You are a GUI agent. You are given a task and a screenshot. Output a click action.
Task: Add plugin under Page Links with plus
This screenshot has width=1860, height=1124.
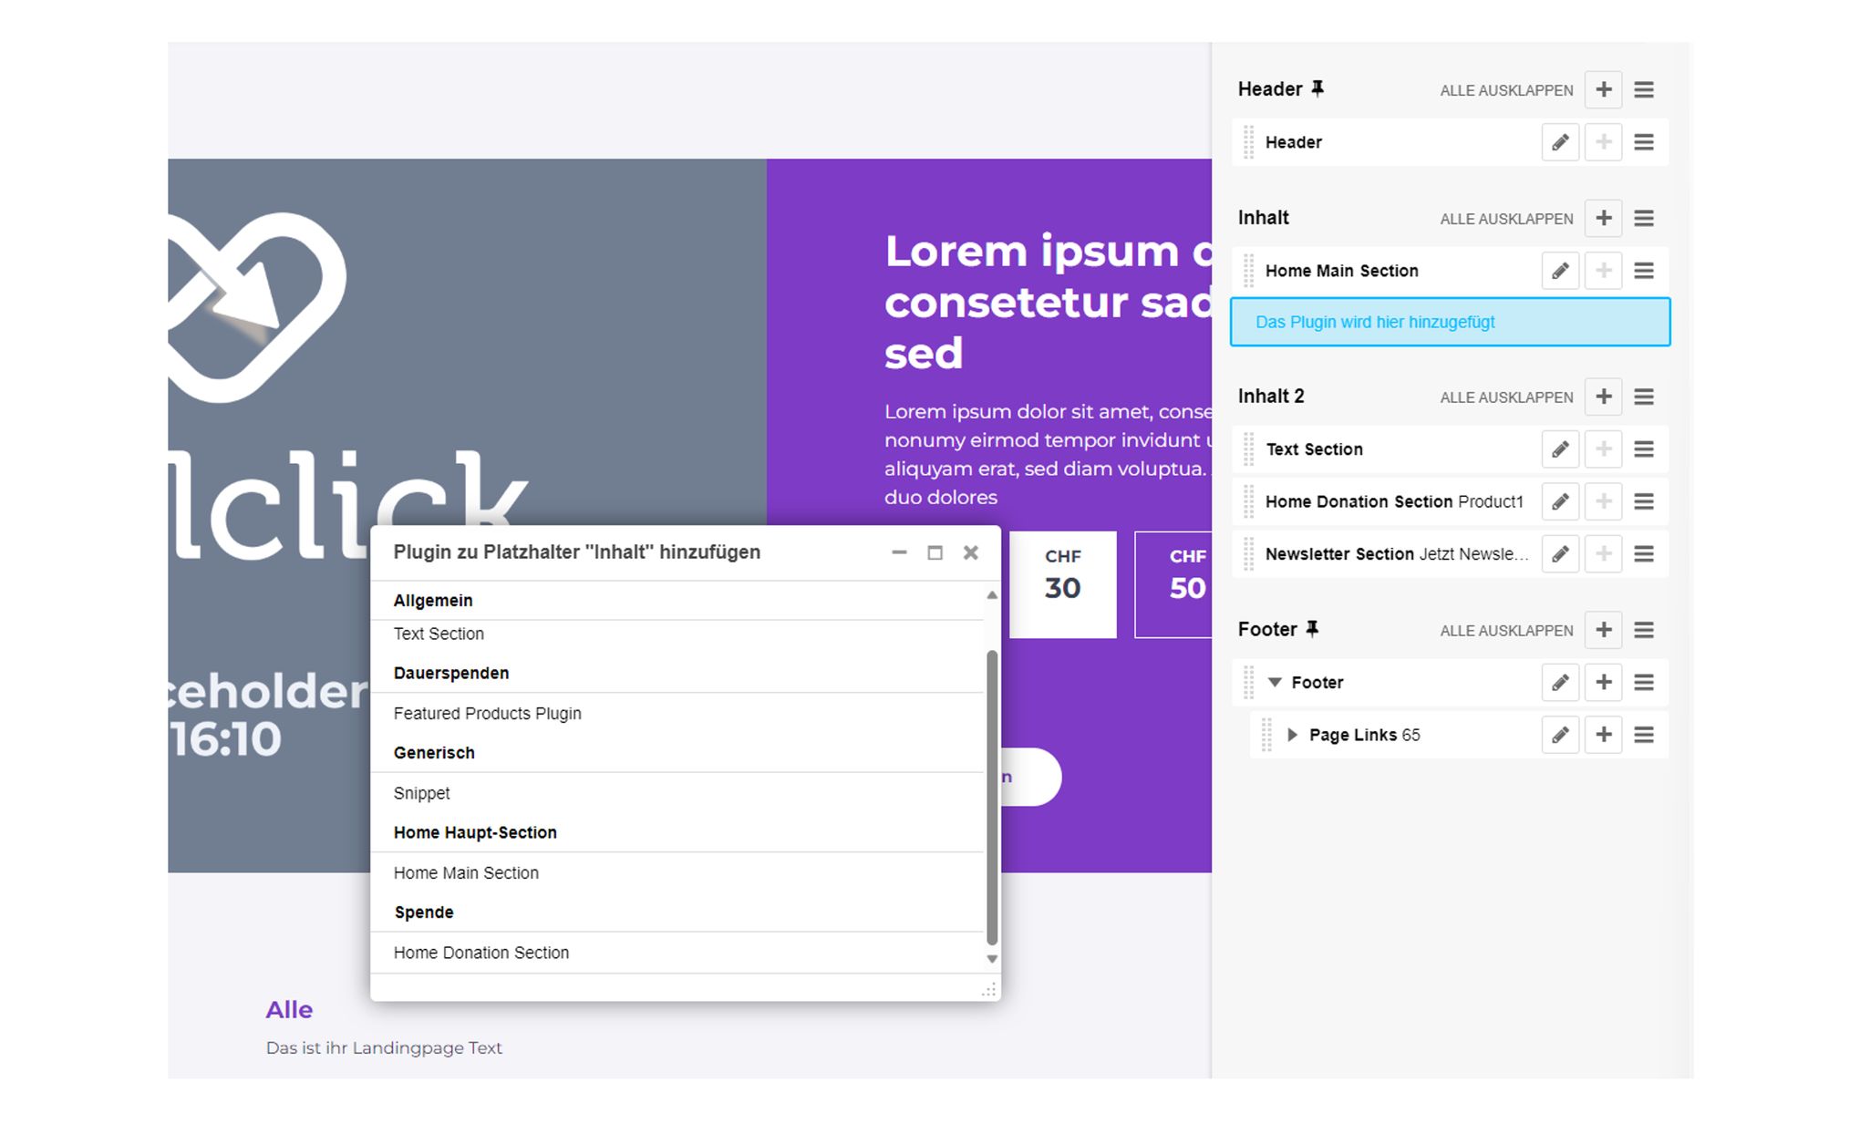point(1603,735)
